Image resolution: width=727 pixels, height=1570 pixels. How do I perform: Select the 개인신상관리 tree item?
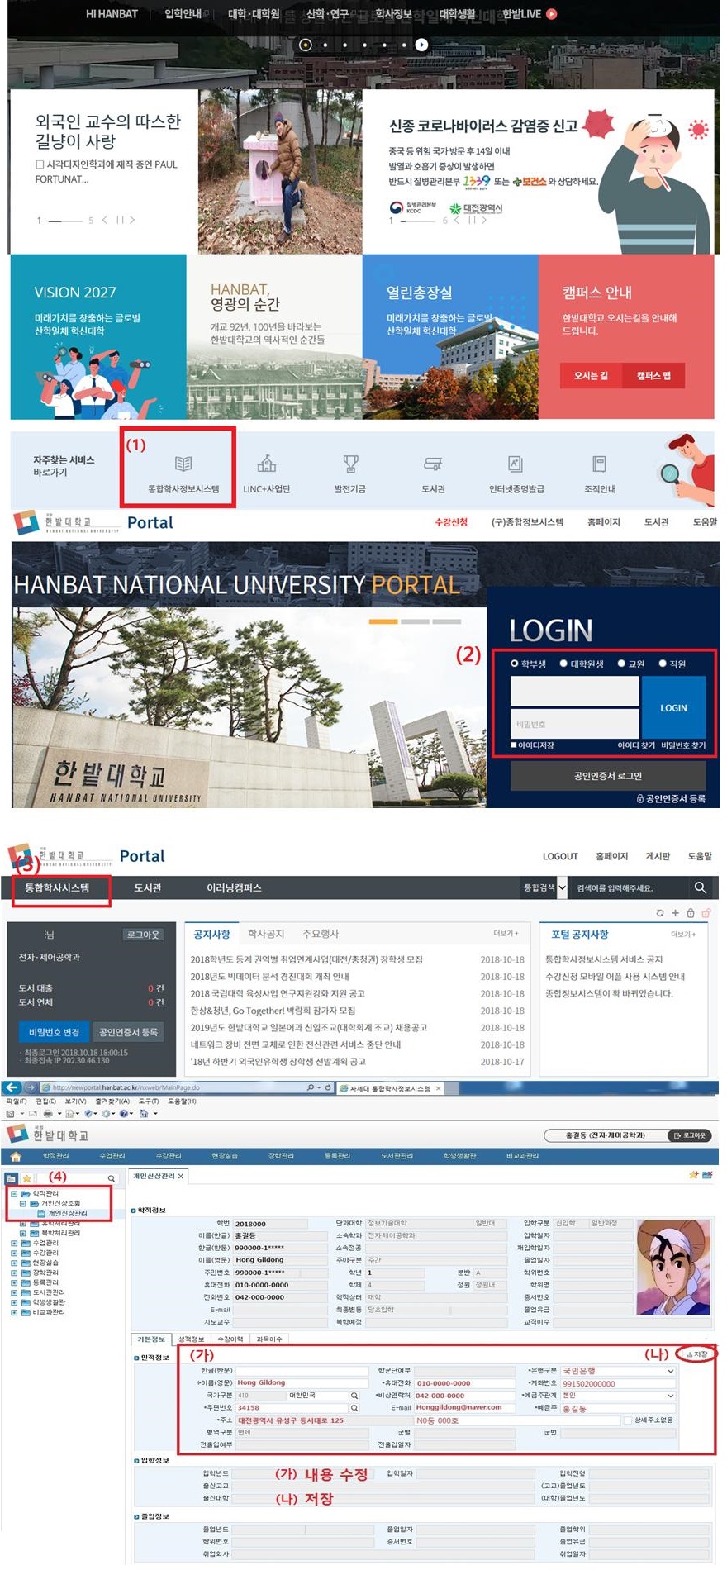click(67, 1213)
